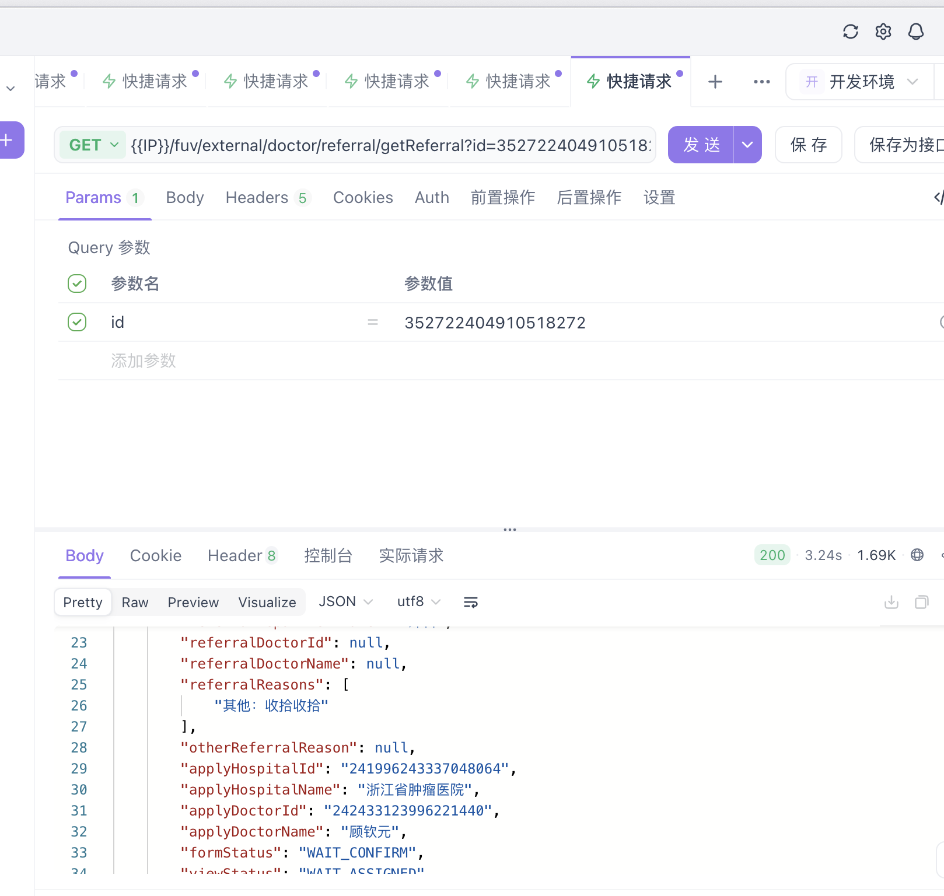This screenshot has width=944, height=896.
Task: Click the id parameter value 352722404910518272
Action: click(495, 323)
